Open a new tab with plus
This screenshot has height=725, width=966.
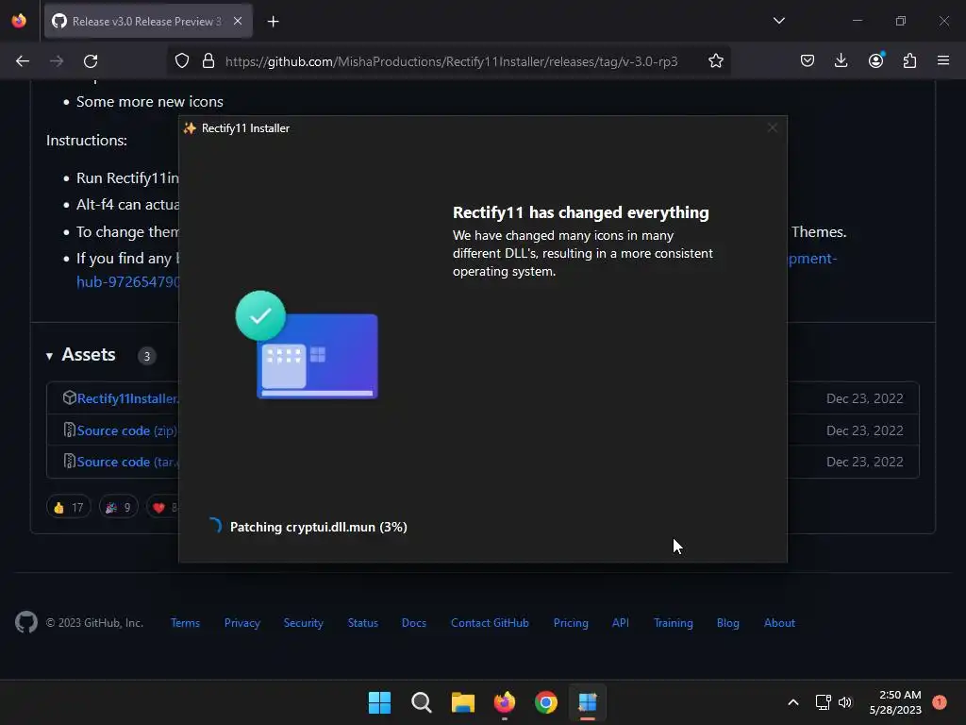[x=273, y=22]
